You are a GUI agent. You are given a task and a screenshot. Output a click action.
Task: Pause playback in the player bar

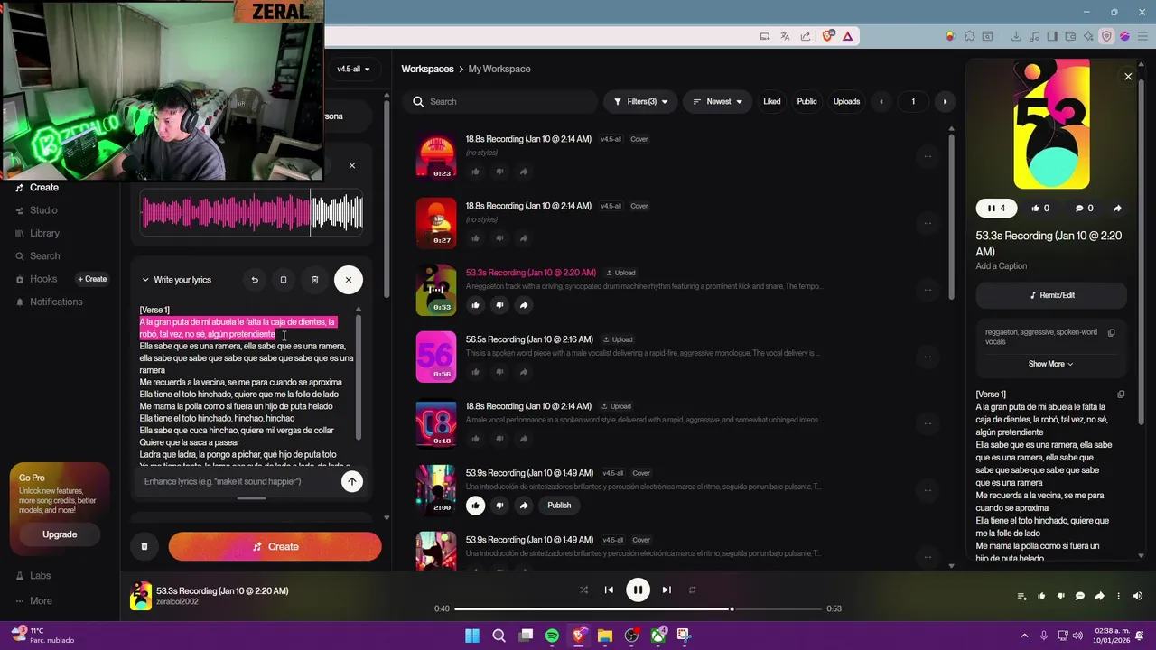(x=638, y=590)
